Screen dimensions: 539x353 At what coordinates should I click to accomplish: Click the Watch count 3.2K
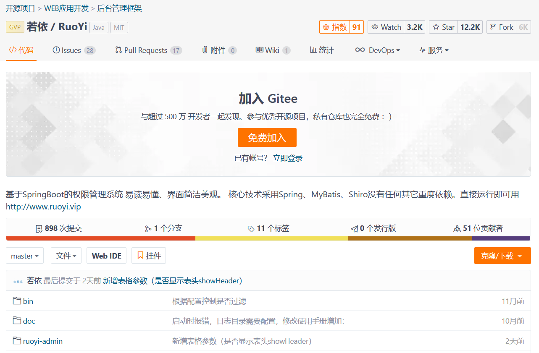click(x=415, y=27)
